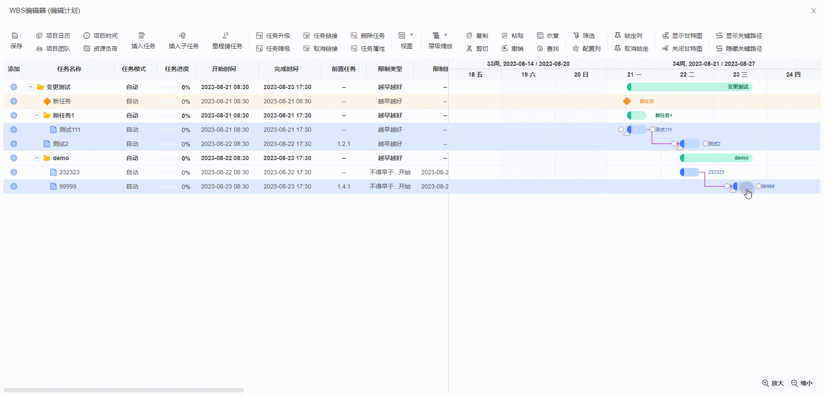Click Insert Task (插入任务) icon
The width and height of the screenshot is (825, 396).
coord(143,36)
